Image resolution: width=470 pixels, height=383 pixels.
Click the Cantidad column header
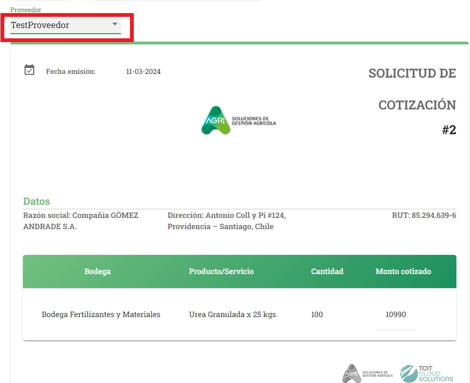[327, 272]
